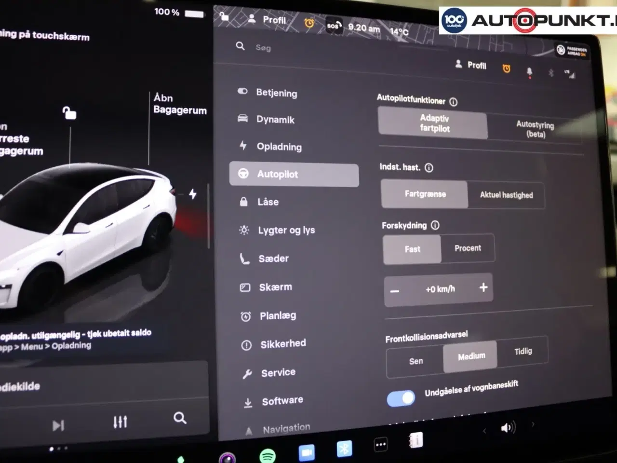
Task: Toggle Undgåelse af vognbaneskift on or off
Action: [x=401, y=397]
